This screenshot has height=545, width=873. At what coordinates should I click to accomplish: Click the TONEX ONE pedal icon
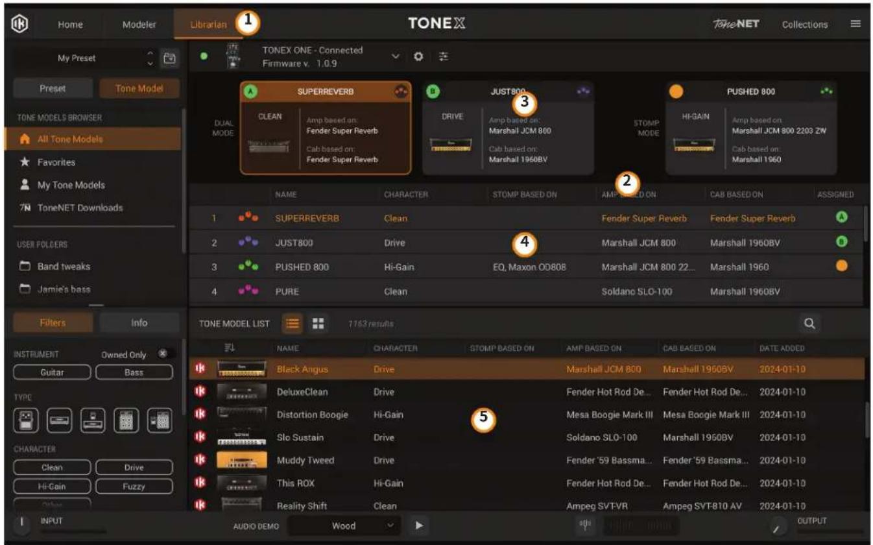(233, 56)
